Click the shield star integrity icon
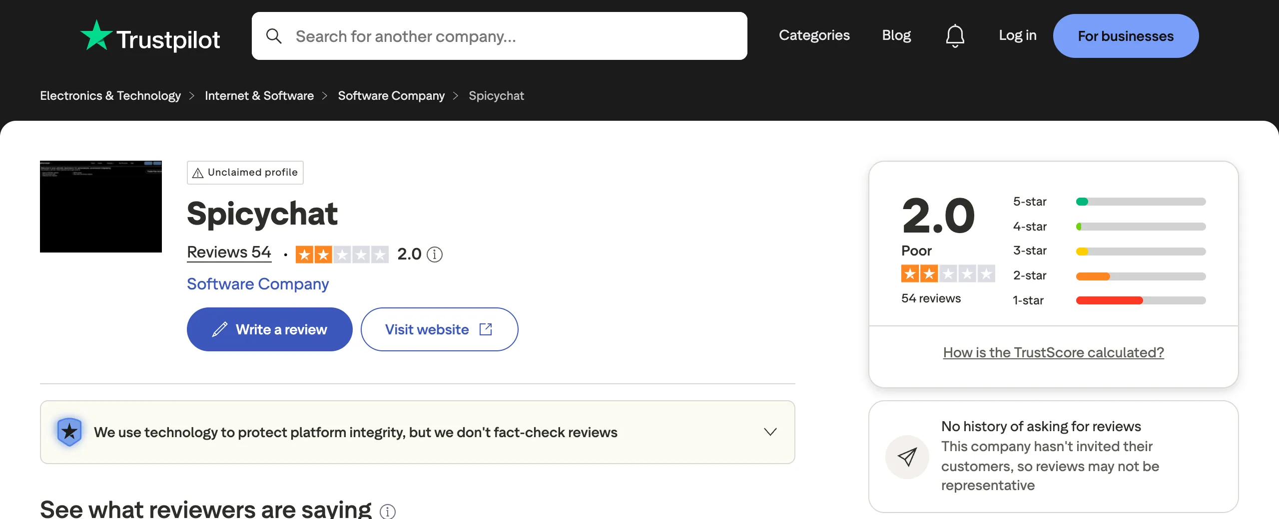The width and height of the screenshot is (1279, 519). point(69,432)
